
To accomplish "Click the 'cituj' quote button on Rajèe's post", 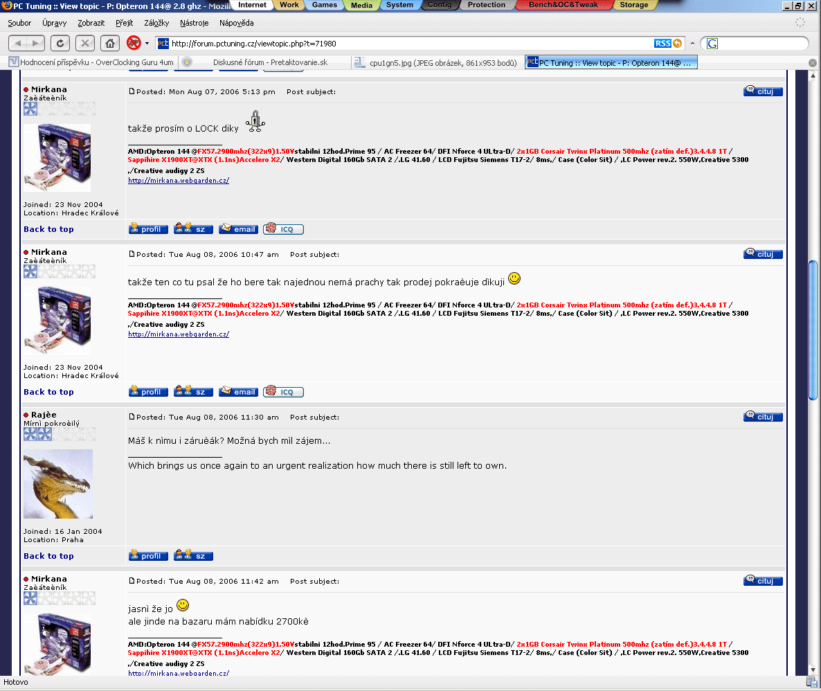I will coord(763,417).
